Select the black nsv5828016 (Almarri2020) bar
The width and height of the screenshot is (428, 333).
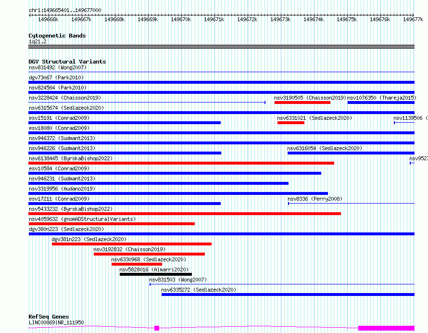156,274
